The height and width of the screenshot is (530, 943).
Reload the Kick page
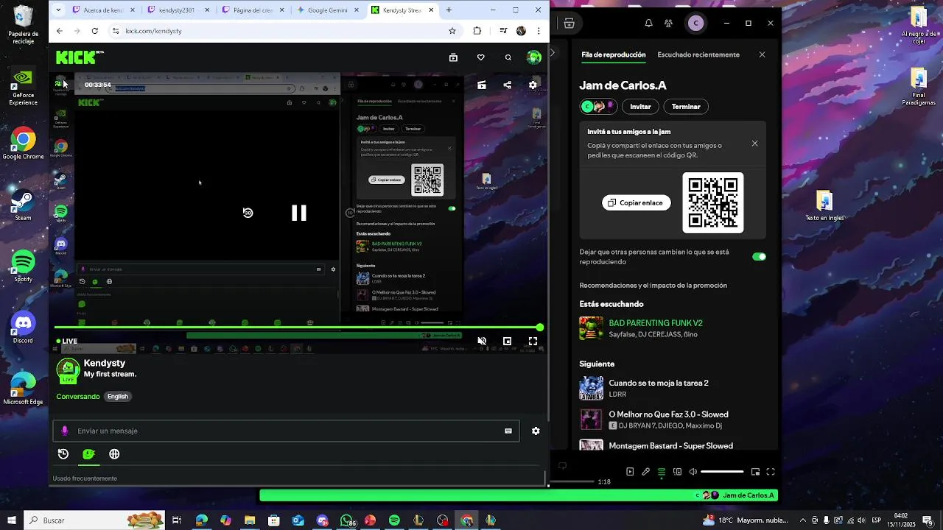(94, 31)
